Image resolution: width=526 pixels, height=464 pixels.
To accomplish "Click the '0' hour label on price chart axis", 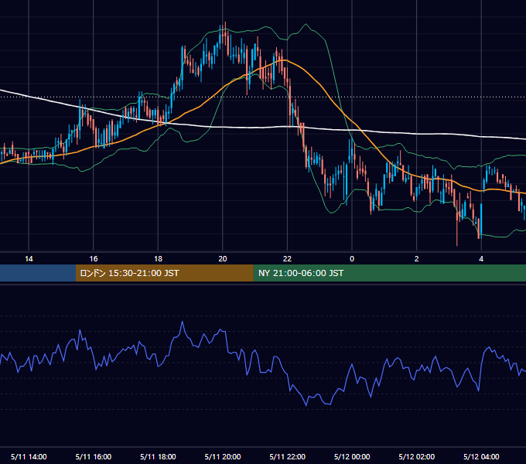I will point(352,259).
